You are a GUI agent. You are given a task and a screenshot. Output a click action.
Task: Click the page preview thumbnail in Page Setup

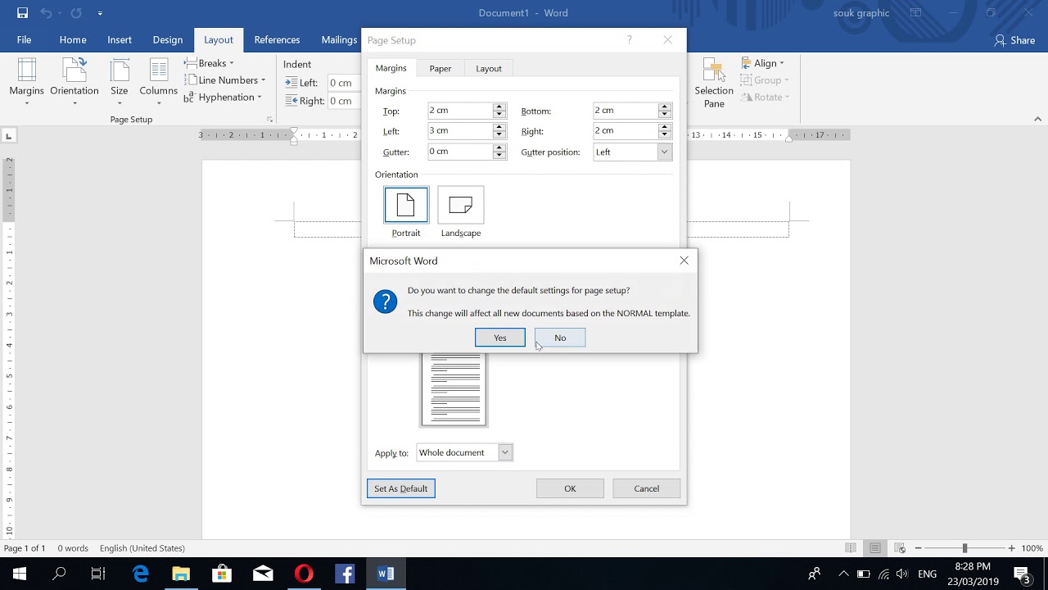pyautogui.click(x=454, y=389)
